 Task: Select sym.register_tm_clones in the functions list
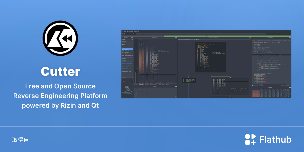(127, 72)
